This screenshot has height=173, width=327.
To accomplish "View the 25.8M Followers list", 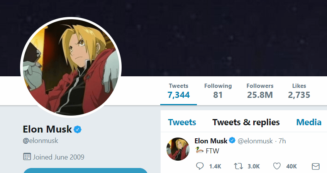I will (260, 91).
